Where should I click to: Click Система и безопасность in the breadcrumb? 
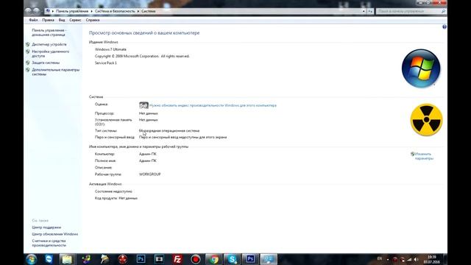click(x=115, y=11)
